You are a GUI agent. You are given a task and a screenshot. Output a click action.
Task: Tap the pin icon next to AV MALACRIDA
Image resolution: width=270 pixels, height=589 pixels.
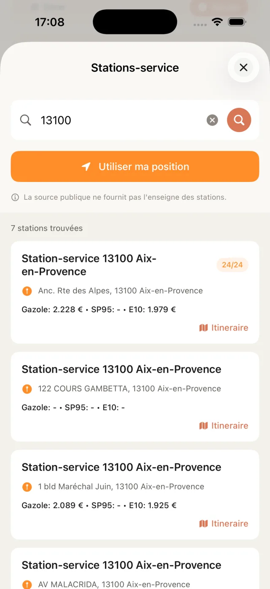27,585
